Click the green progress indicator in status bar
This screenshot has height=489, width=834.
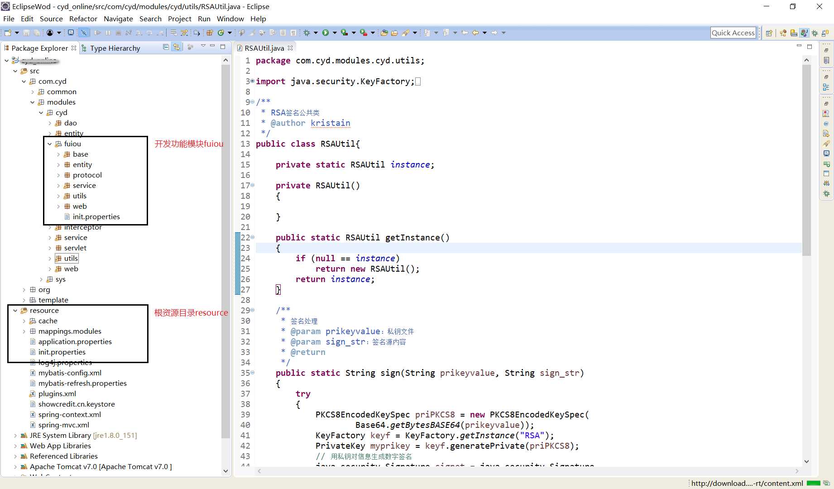pos(813,483)
